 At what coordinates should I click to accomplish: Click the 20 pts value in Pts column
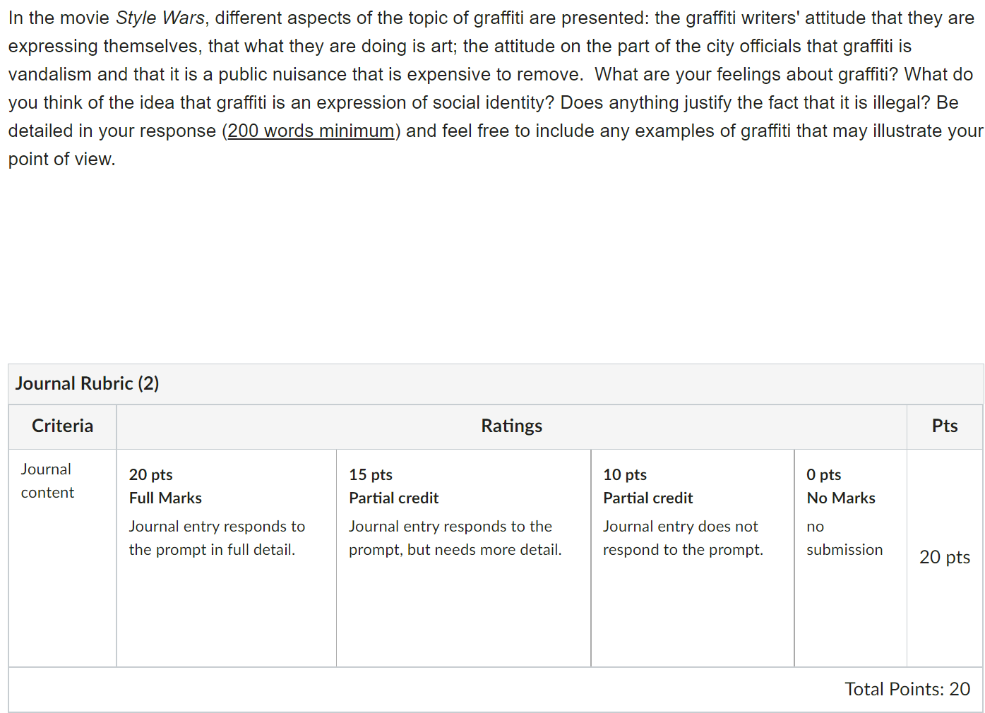coord(945,557)
